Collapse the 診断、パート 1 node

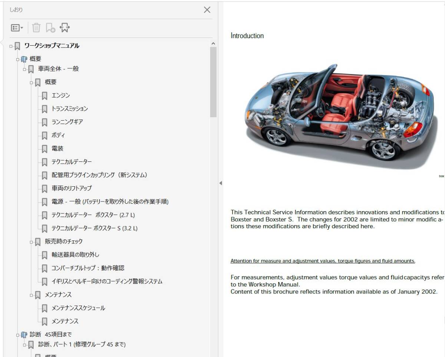tap(24, 345)
